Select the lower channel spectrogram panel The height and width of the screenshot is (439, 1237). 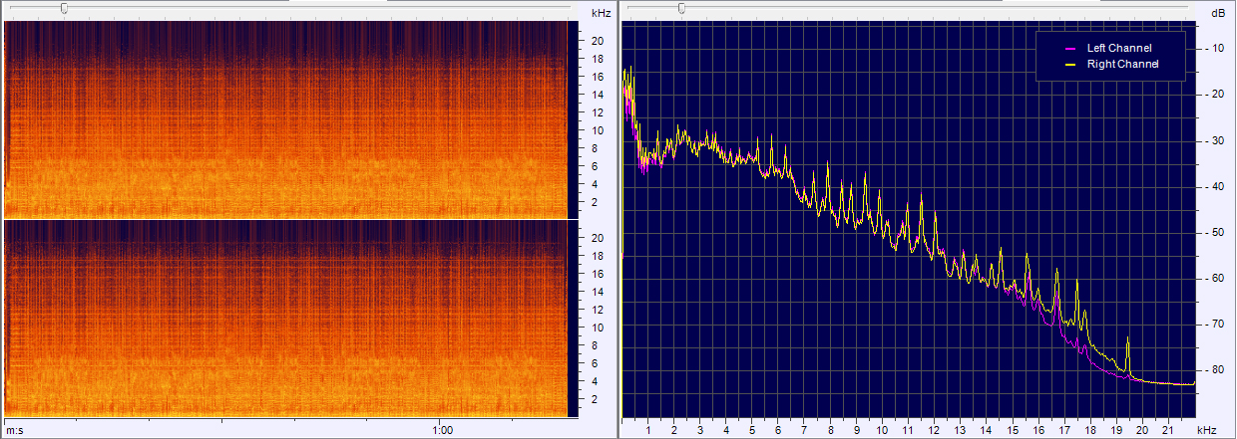click(x=285, y=319)
